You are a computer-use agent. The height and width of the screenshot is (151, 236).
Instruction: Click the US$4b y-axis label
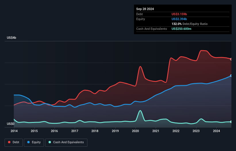[x=11, y=38]
